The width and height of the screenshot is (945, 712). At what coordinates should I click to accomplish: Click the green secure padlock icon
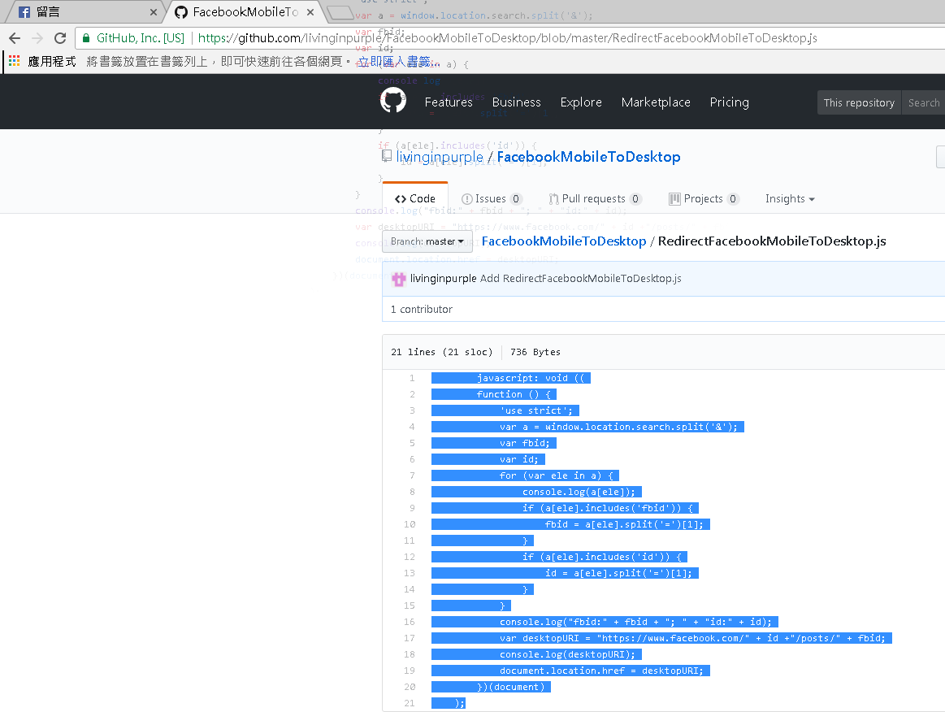click(x=86, y=38)
